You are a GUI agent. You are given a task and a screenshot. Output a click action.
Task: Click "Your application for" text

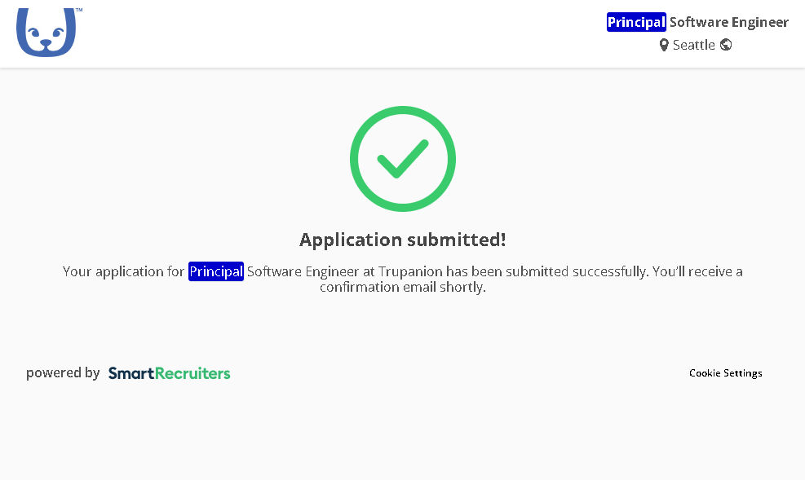[124, 271]
